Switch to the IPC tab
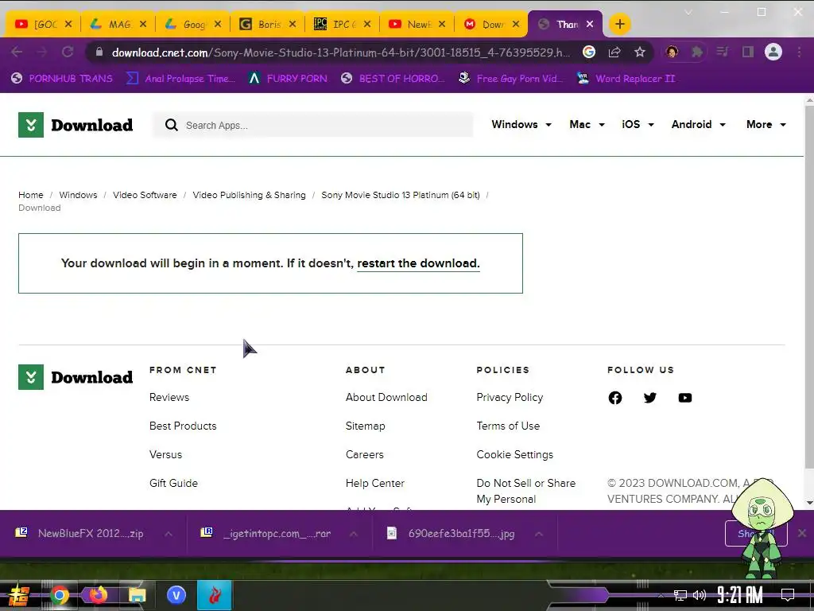This screenshot has width=814, height=611. pos(343,24)
